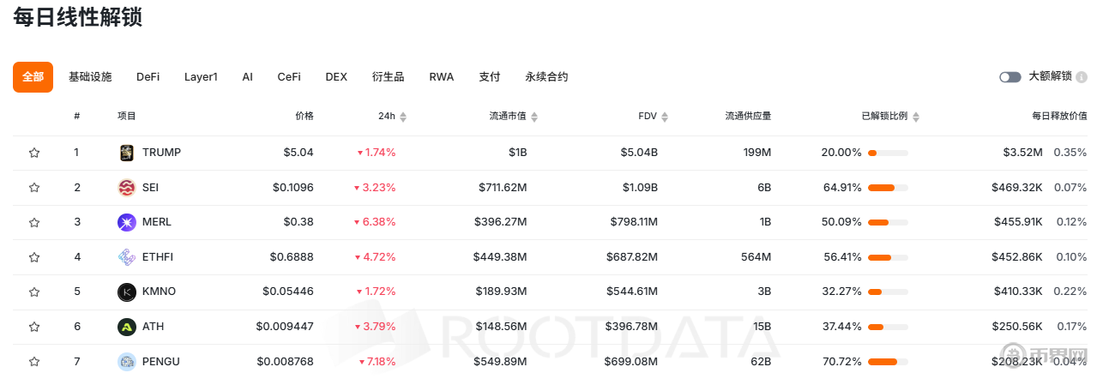Select the 全部 filter button
1097x379 pixels.
(x=33, y=77)
